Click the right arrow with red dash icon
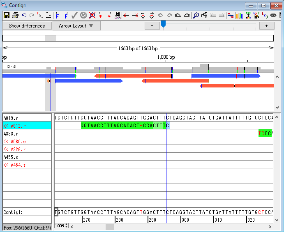Image resolution: width=284 pixels, height=232 pixels. (152, 15)
